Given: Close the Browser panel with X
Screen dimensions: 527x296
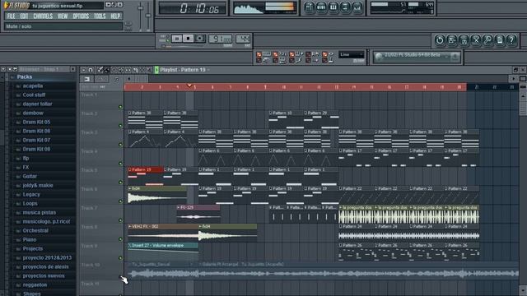Looking at the screenshot, I should coord(73,69).
